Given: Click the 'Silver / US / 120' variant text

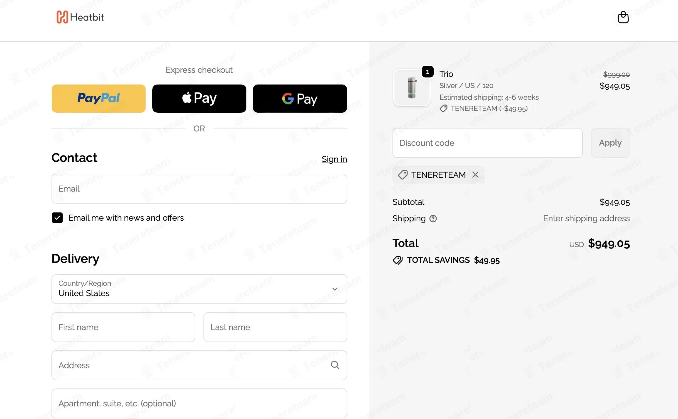Looking at the screenshot, I should [466, 86].
